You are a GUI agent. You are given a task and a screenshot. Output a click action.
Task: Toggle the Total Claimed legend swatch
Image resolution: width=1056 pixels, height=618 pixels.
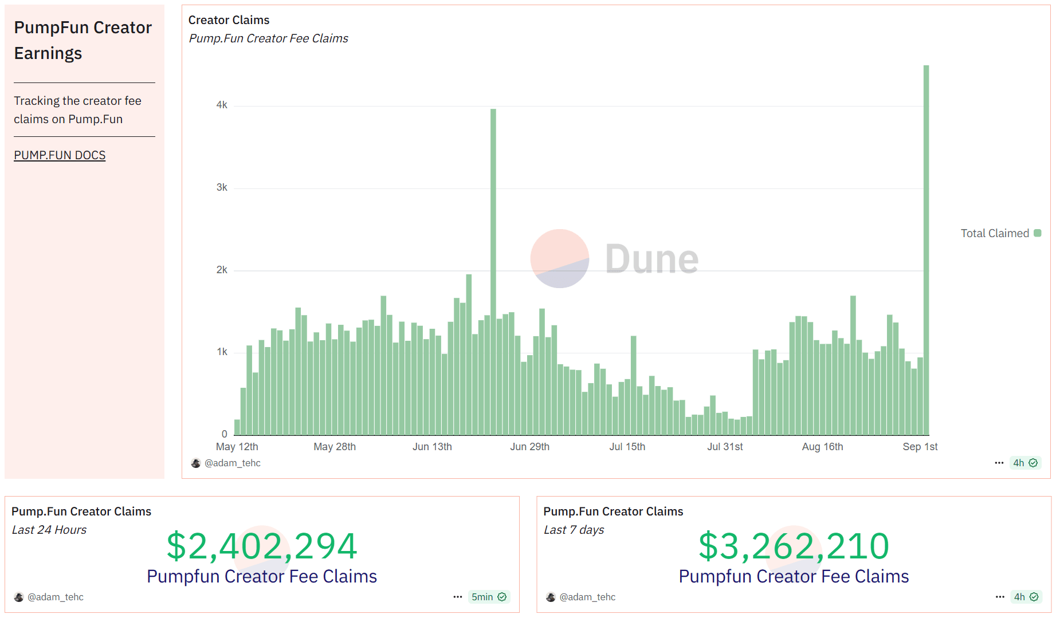pyautogui.click(x=1038, y=233)
